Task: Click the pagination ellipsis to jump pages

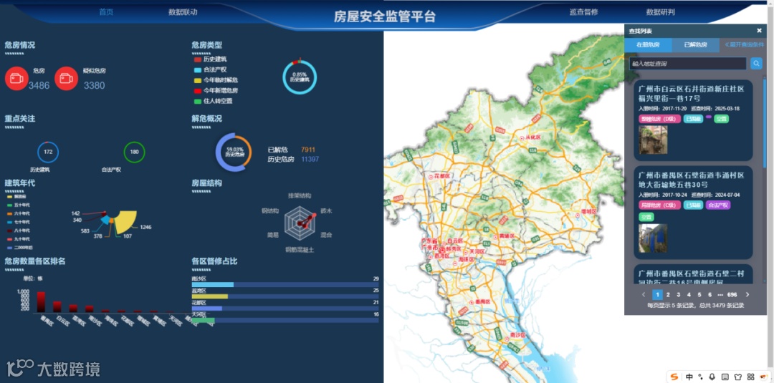Action: coord(720,294)
